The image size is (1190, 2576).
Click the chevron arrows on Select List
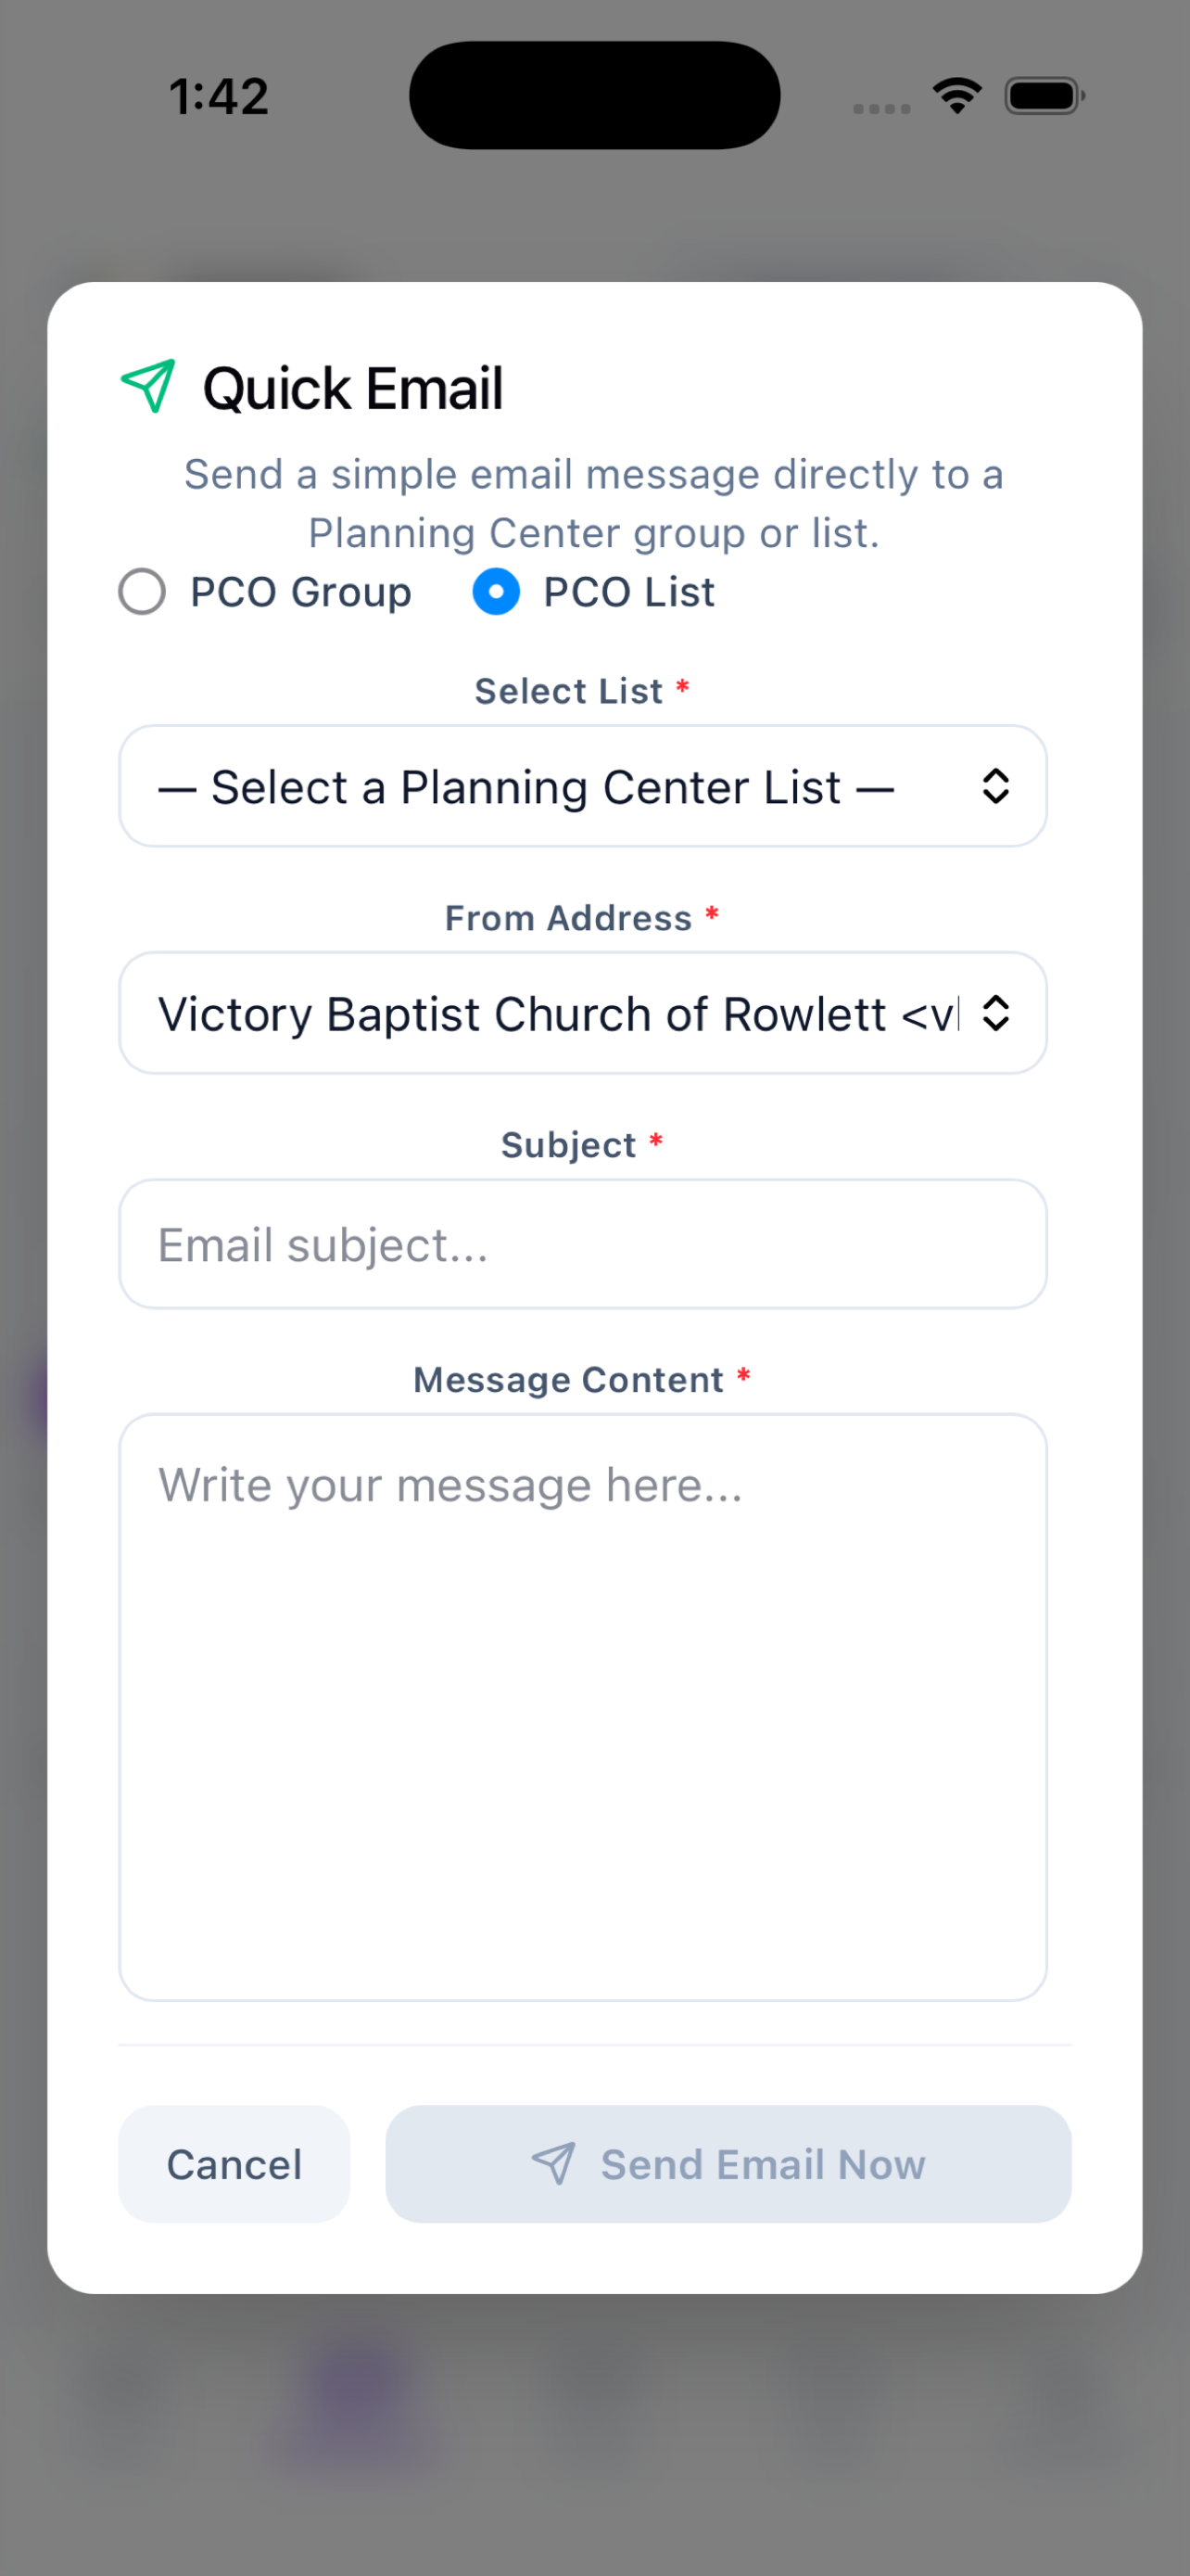coord(995,786)
